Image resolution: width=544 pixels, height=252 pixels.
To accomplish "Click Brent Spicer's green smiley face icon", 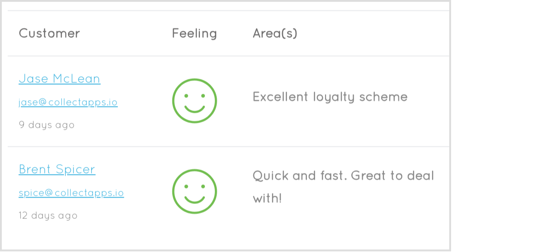I will (x=194, y=192).
